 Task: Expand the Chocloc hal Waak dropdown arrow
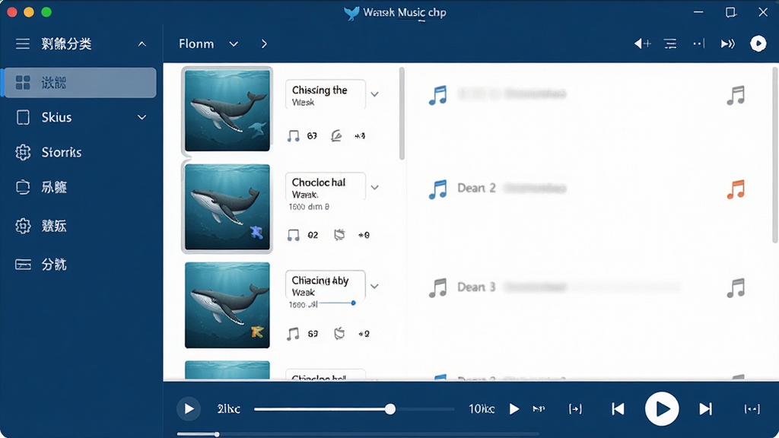pyautogui.click(x=374, y=187)
